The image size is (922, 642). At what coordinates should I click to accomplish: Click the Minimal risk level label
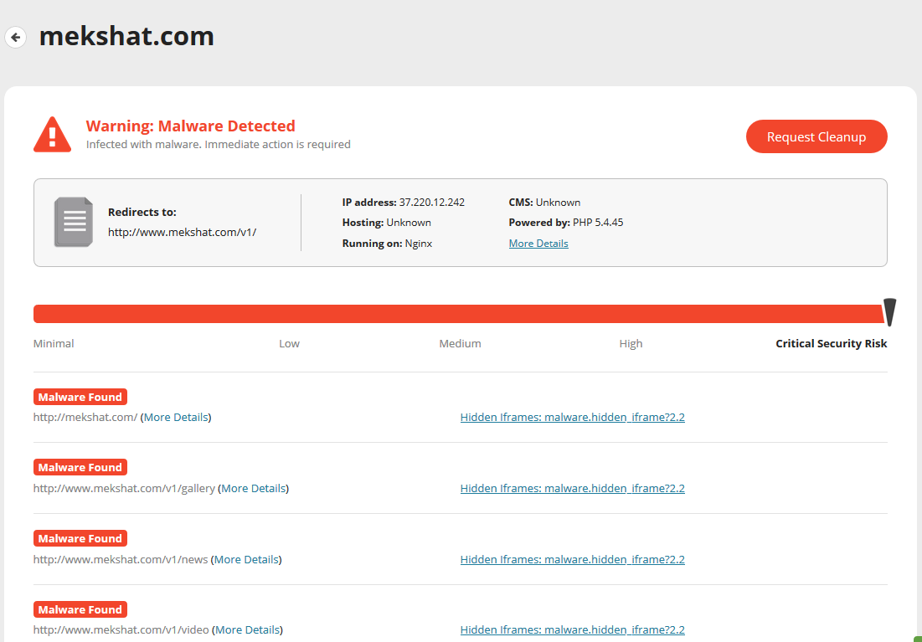tap(54, 343)
